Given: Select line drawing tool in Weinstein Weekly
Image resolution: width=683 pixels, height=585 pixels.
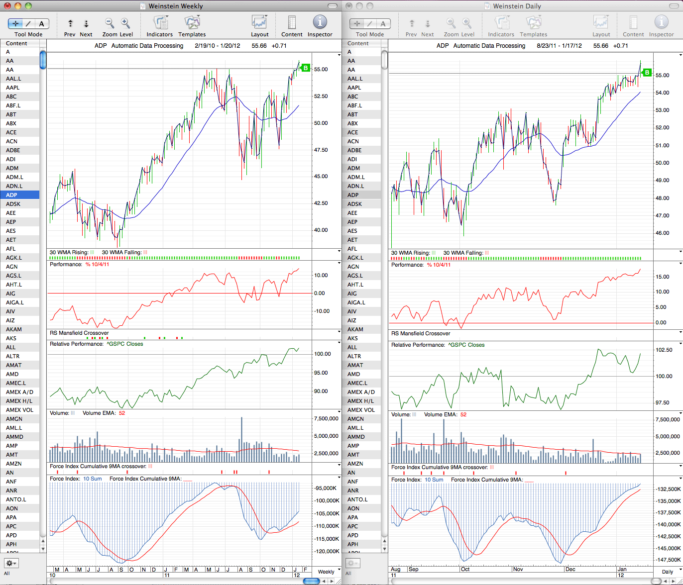Looking at the screenshot, I should (28, 23).
